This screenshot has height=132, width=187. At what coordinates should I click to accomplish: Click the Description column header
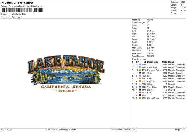coord(153,62)
